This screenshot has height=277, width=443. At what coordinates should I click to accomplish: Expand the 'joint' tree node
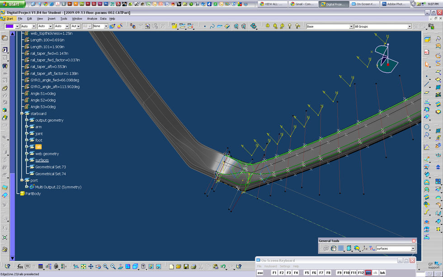[27, 134]
